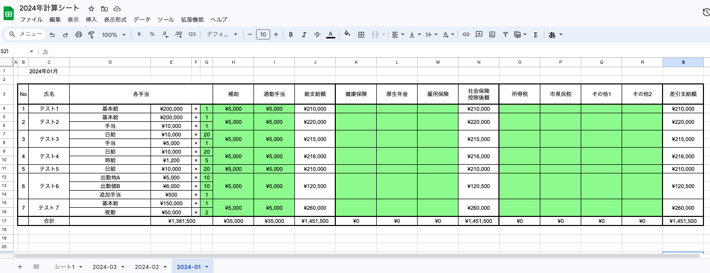Open the 挿入 menu
710x273 pixels.
pyautogui.click(x=91, y=20)
